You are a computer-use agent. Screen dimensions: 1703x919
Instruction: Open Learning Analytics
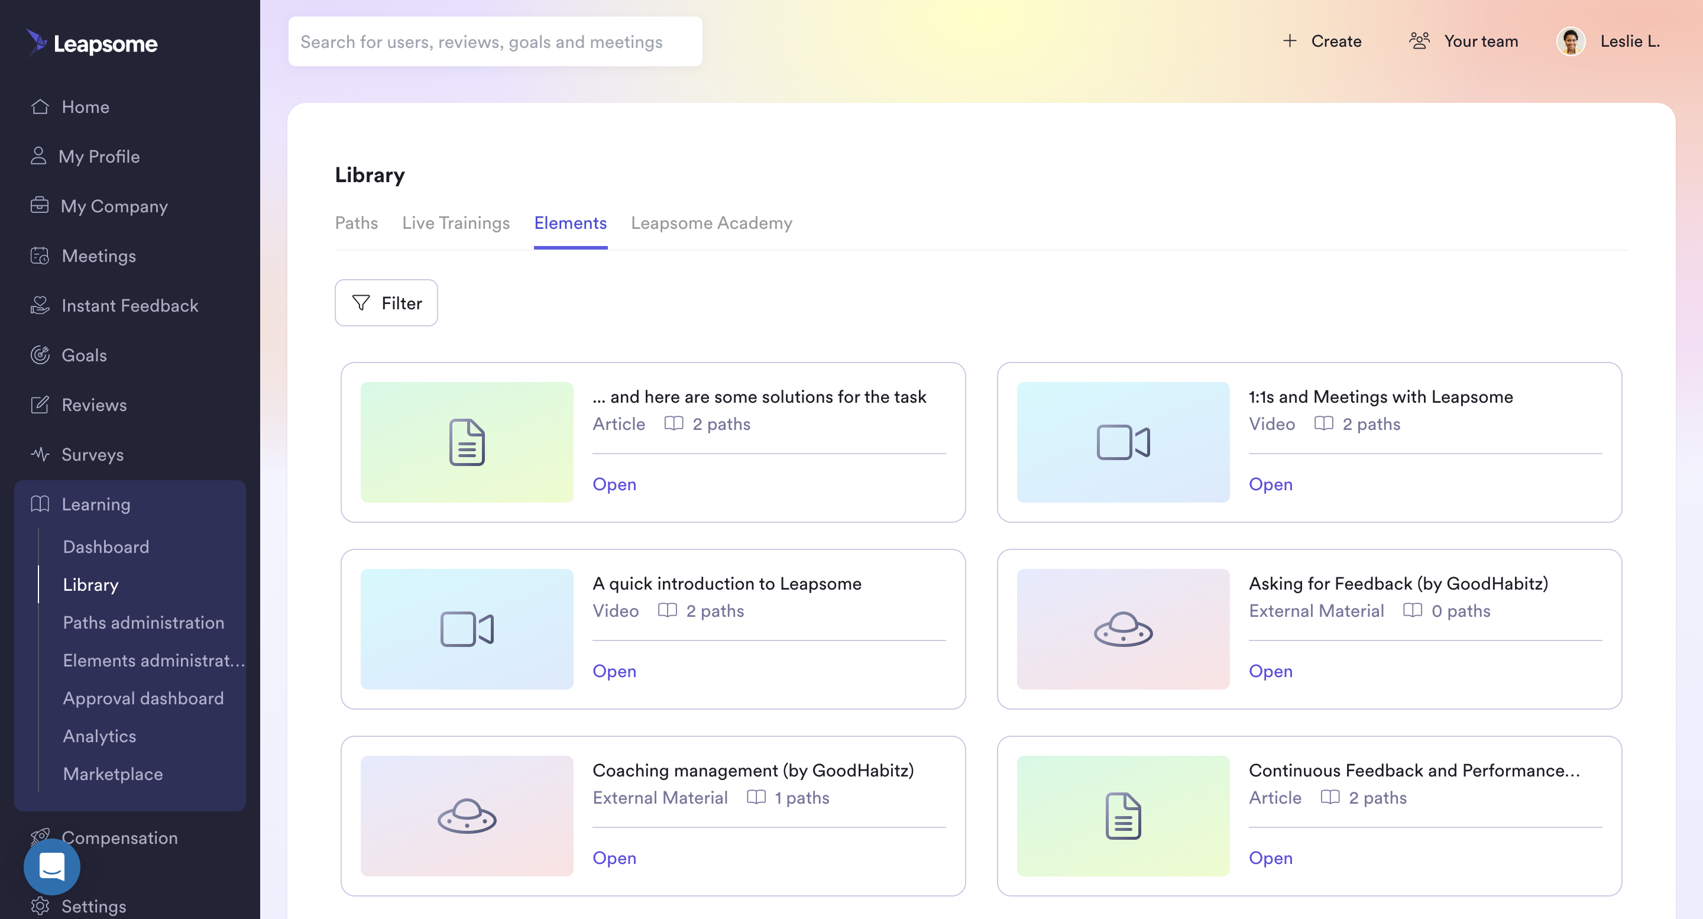click(99, 735)
